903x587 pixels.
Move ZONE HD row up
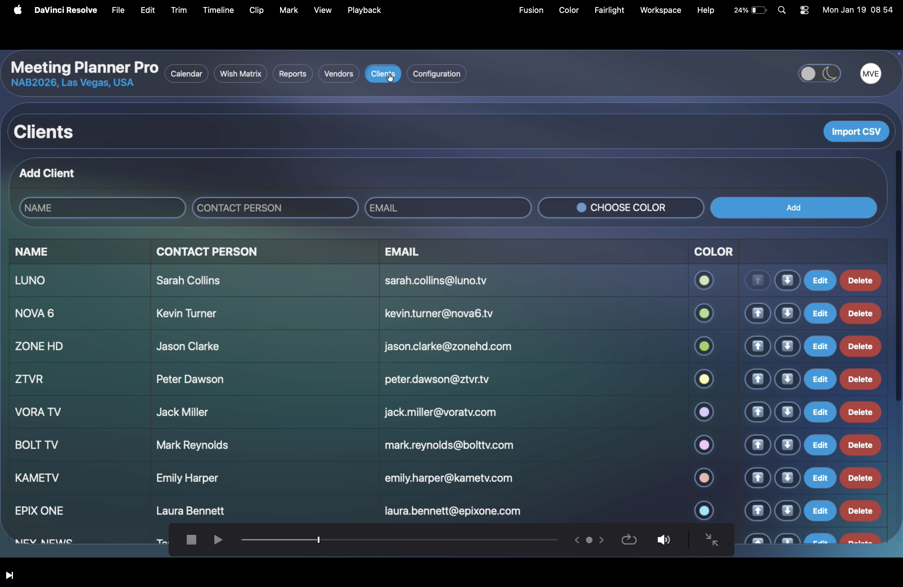(x=757, y=347)
